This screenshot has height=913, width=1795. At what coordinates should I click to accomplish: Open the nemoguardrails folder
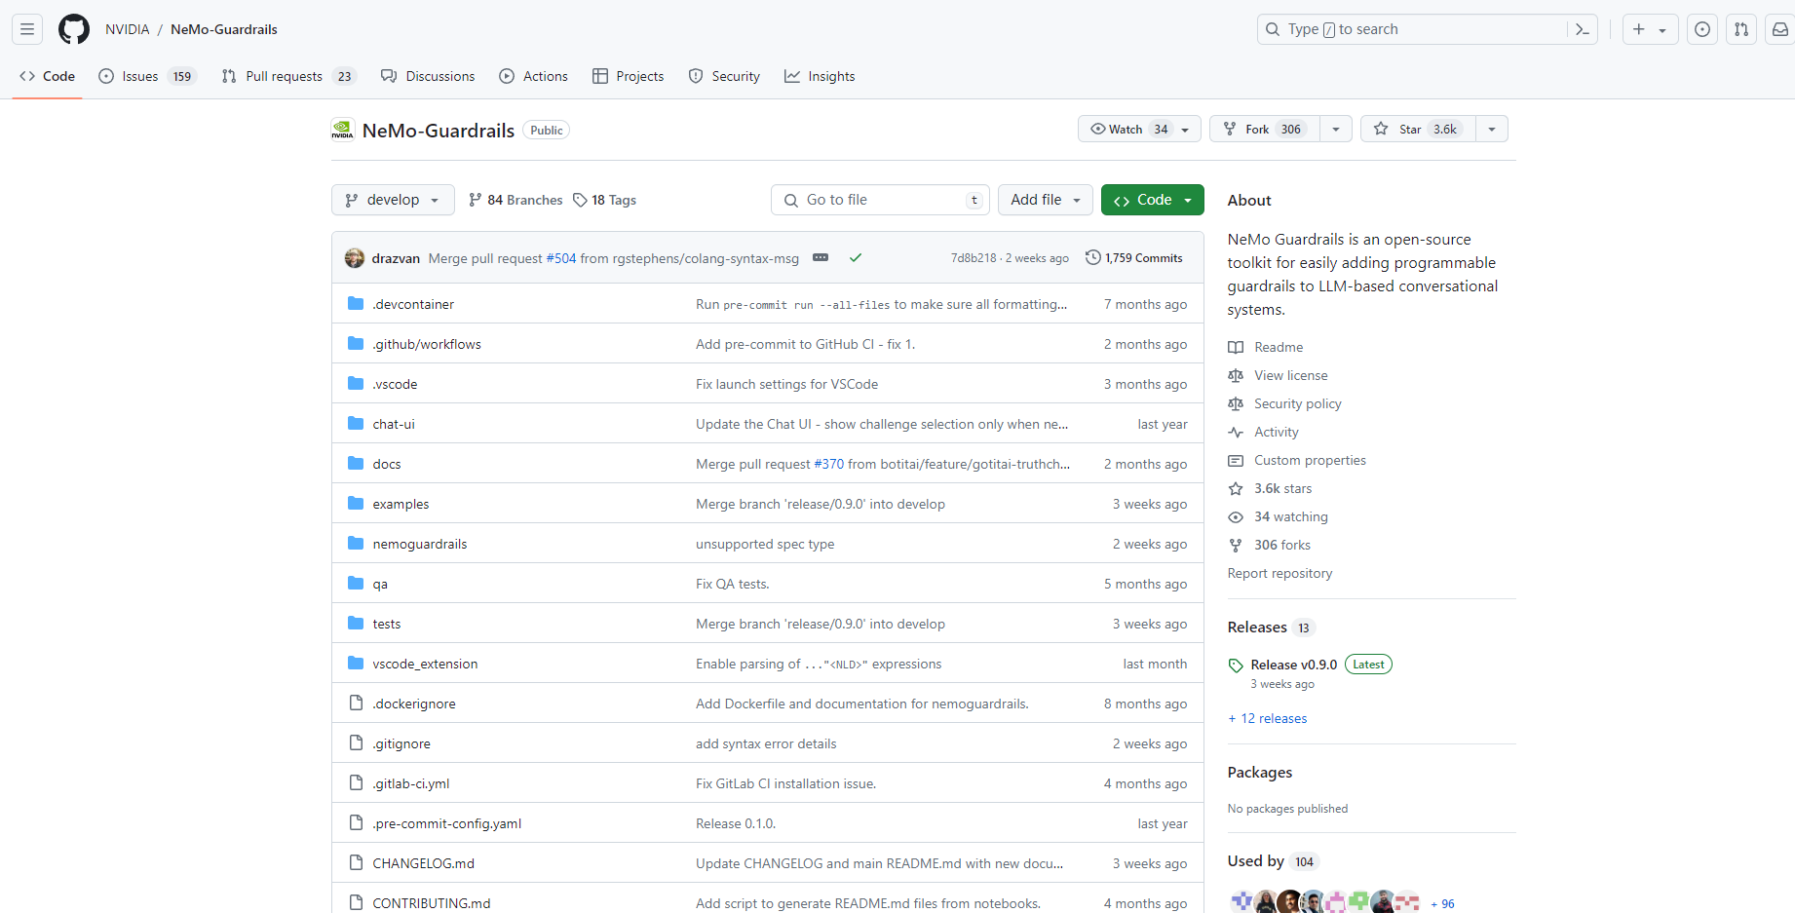point(419,544)
